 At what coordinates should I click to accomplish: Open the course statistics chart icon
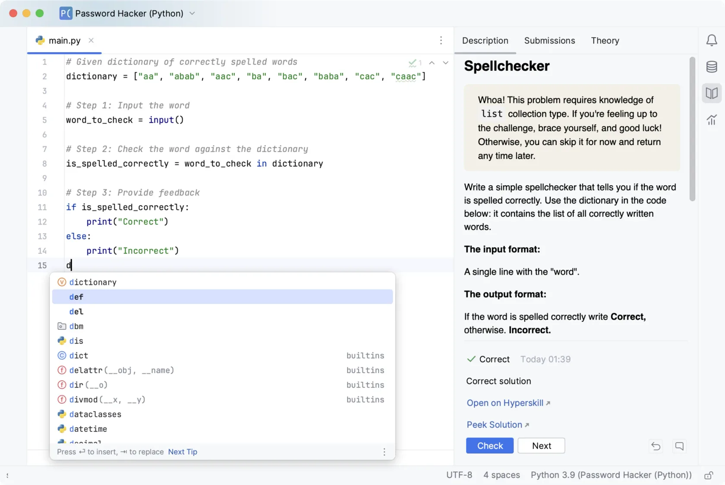click(x=711, y=120)
